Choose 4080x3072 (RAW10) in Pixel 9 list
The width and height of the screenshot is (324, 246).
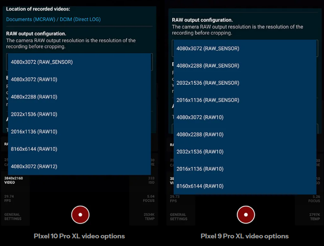(245, 117)
